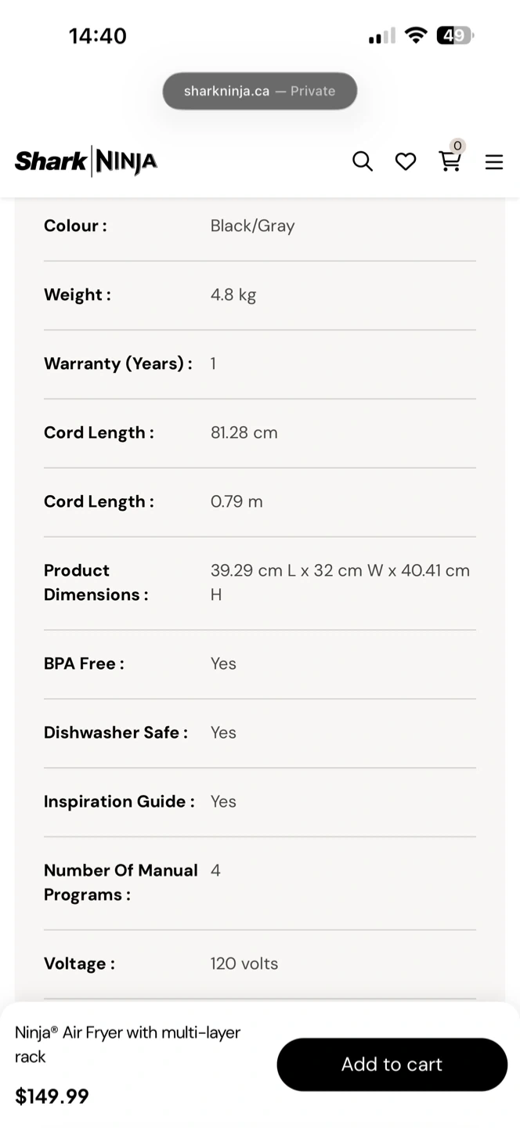520x1128 pixels.
Task: Tap the battery indicator in status bar
Action: point(455,35)
